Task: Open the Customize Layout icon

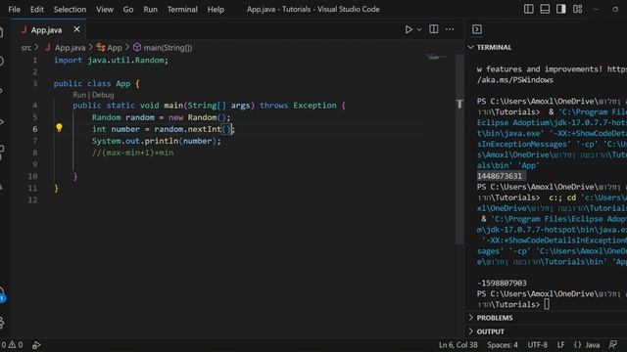Action: [x=577, y=9]
